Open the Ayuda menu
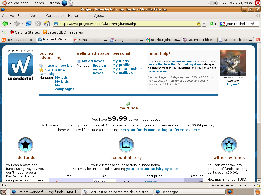This screenshot has width=261, height=195. [99, 15]
